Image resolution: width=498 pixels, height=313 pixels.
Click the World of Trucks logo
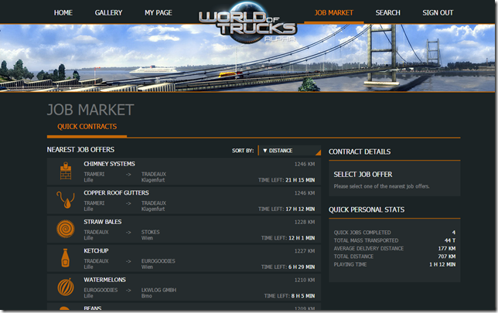[x=247, y=23]
